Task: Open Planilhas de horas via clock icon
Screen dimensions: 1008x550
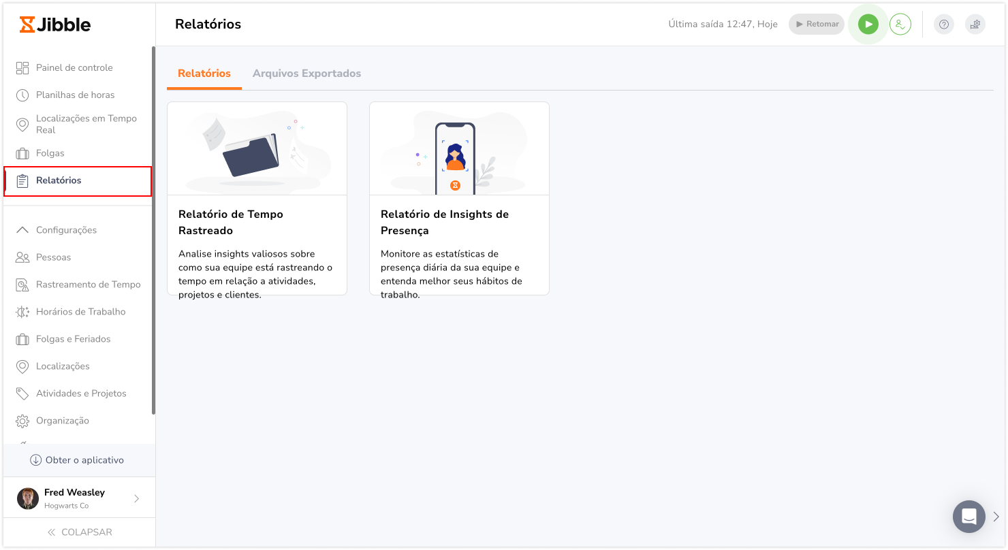Action: 21,95
